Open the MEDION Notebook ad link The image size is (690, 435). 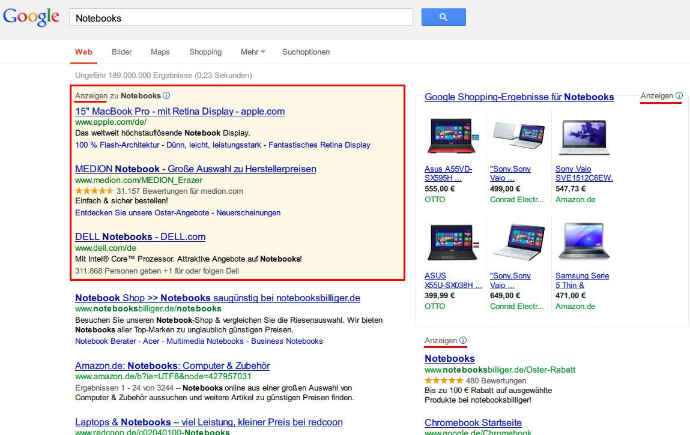[x=196, y=169]
